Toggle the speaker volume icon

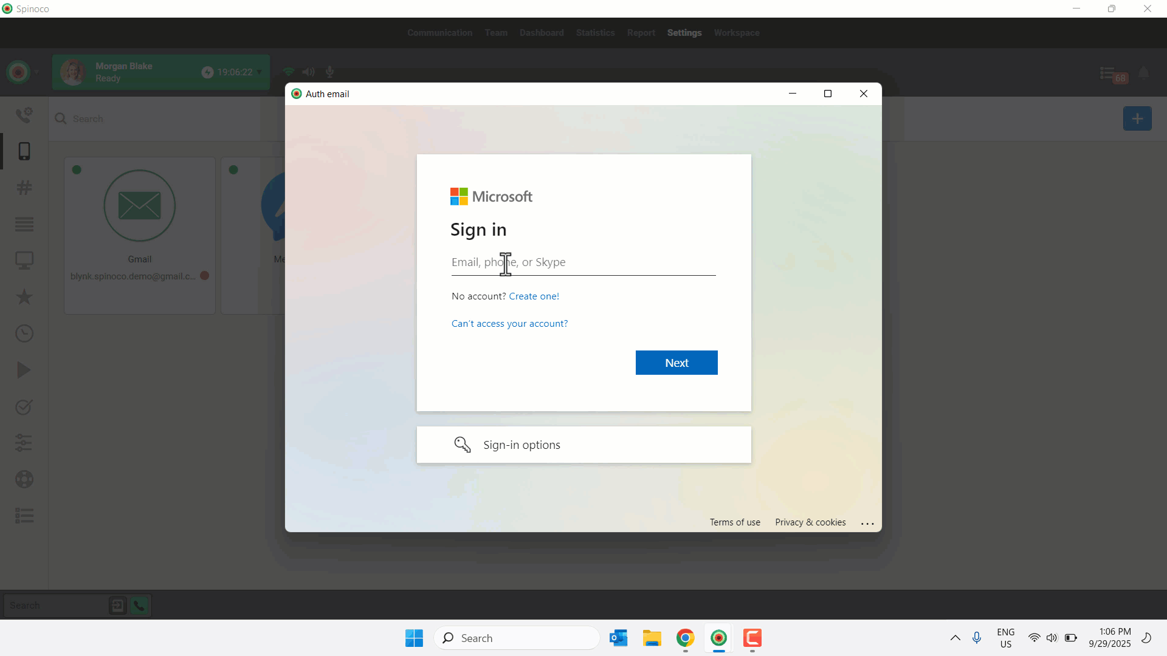(309, 72)
